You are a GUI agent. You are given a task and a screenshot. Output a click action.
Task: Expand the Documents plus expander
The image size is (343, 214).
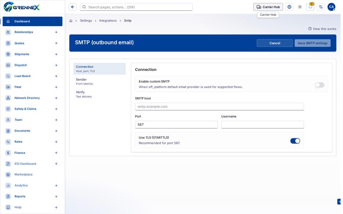point(56,131)
